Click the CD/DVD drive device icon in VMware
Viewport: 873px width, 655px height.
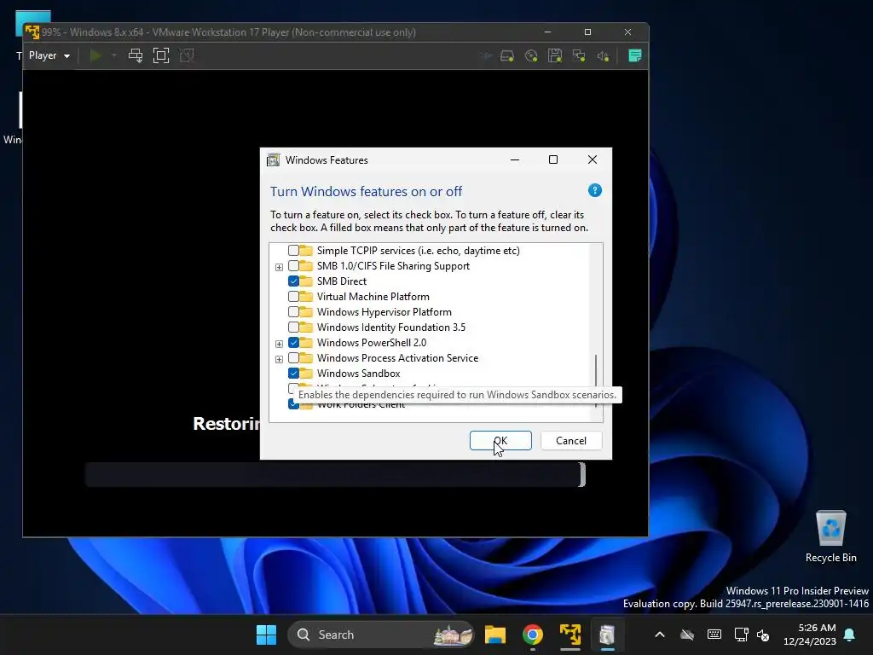[531, 55]
